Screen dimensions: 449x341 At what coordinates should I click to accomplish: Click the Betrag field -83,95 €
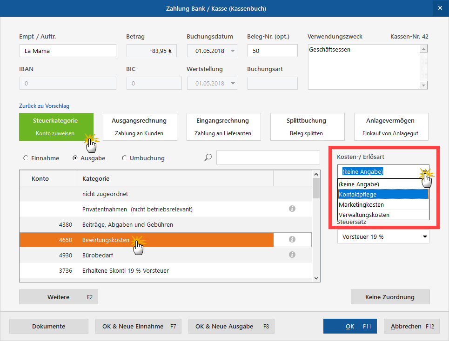pyautogui.click(x=152, y=51)
